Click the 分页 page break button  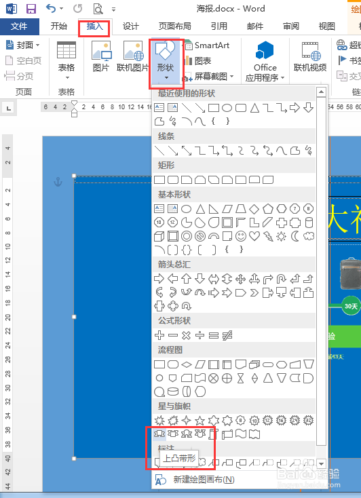tap(19, 76)
